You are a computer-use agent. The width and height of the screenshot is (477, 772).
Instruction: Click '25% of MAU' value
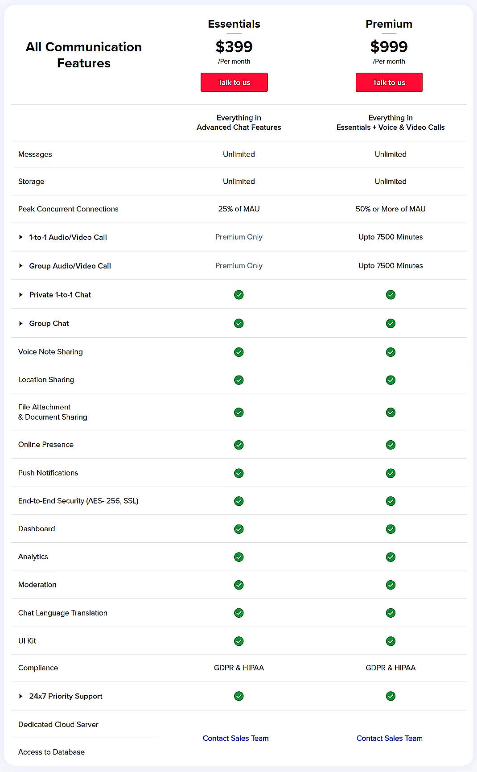[239, 209]
